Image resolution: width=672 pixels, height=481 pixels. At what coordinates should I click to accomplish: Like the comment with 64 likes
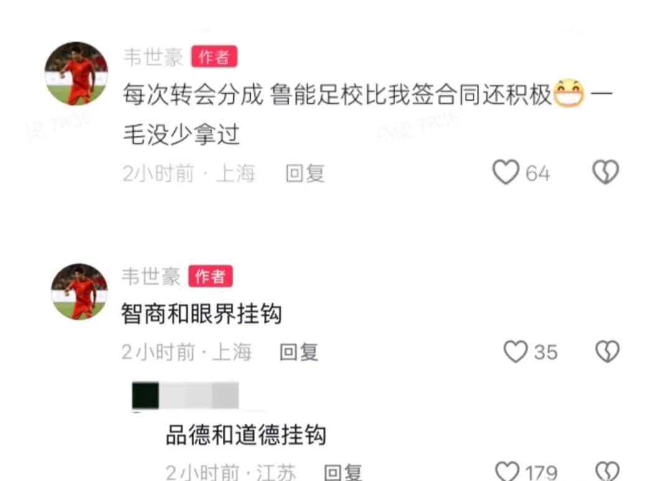506,173
